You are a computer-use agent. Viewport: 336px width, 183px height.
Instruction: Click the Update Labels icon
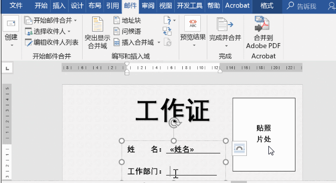[x=167, y=42]
